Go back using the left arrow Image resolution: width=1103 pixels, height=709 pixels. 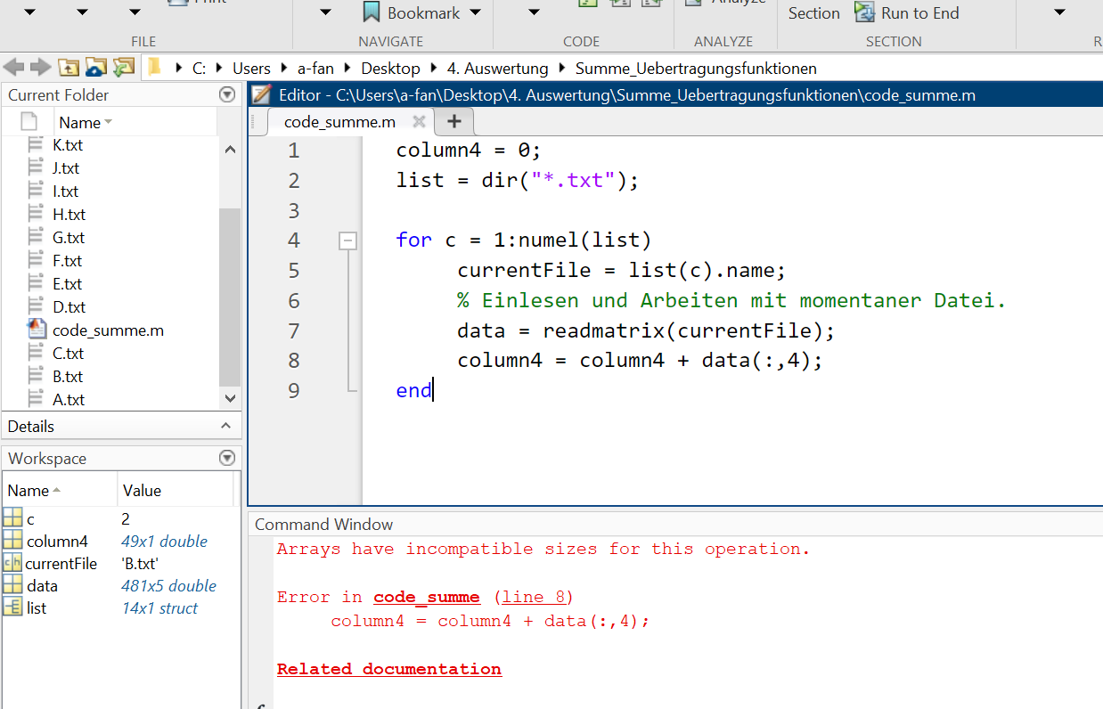[13, 68]
